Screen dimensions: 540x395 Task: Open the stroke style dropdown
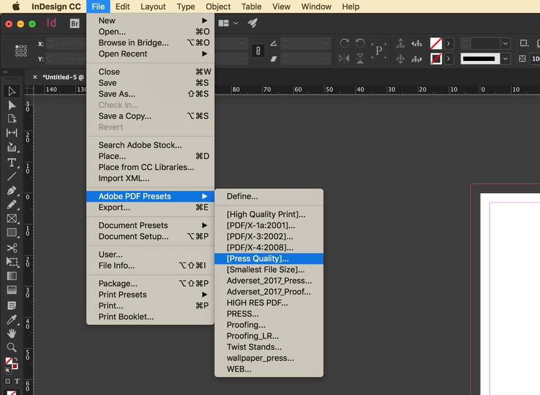pos(505,58)
